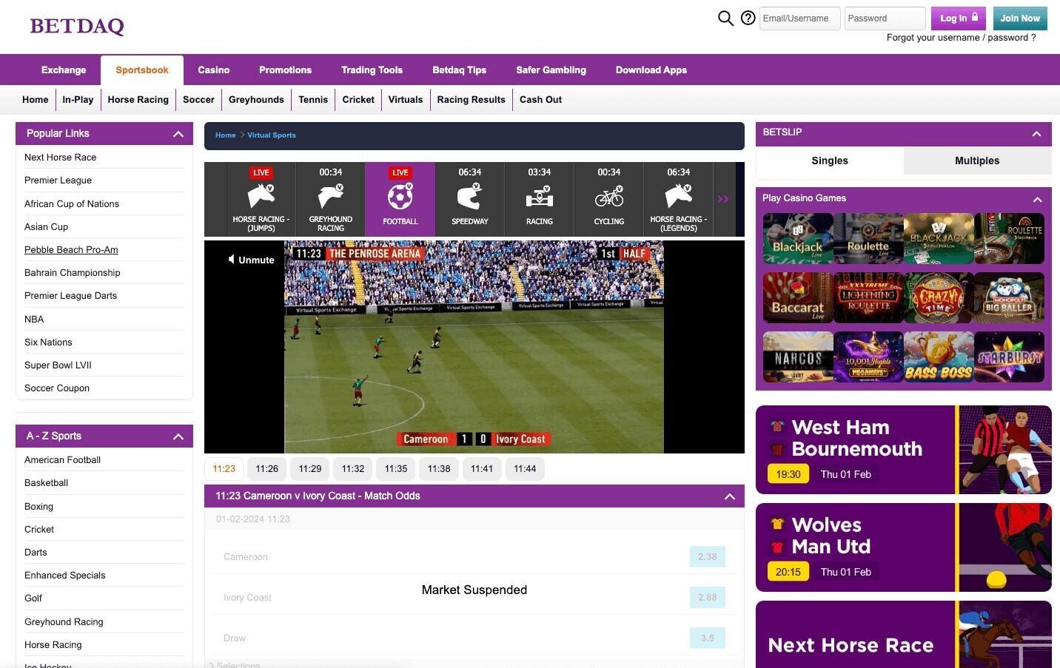Screen dimensions: 1060x668
Task: Switch betslip to Singles
Action: point(829,161)
